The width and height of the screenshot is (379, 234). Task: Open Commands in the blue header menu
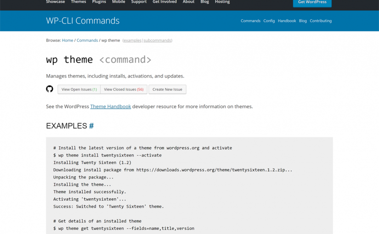coord(250,21)
